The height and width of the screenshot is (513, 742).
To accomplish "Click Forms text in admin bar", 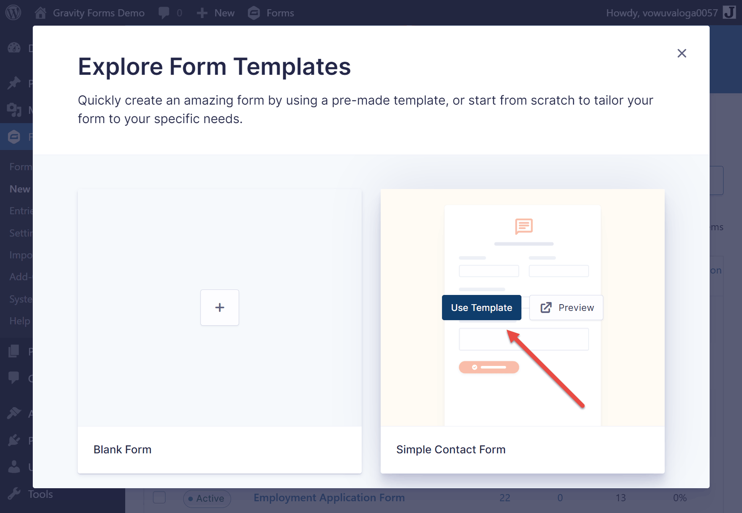I will (280, 13).
